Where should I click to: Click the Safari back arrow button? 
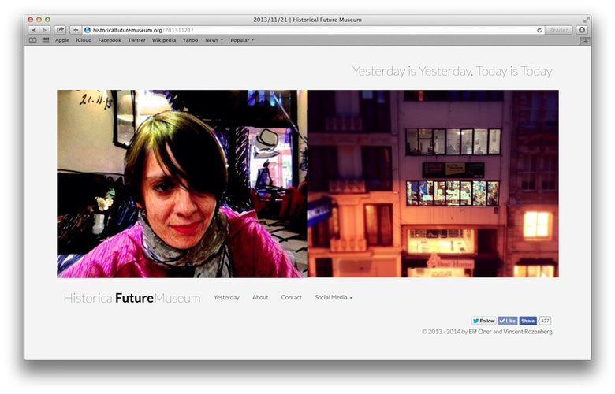point(33,30)
